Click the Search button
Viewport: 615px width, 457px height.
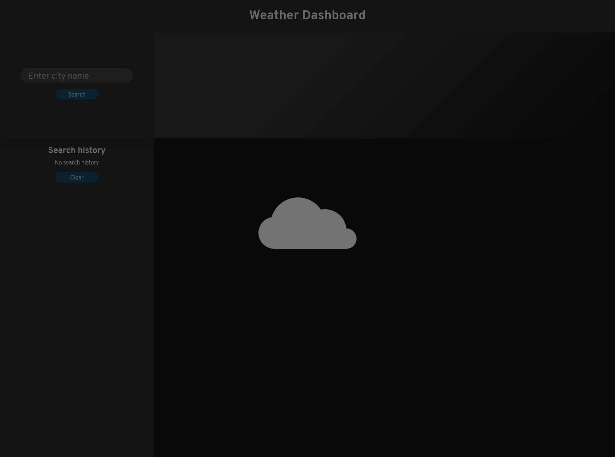click(x=77, y=94)
